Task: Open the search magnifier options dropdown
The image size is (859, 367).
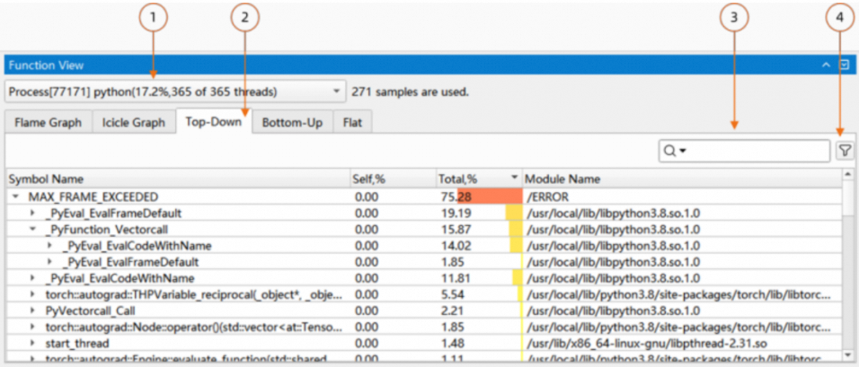Action: [676, 152]
